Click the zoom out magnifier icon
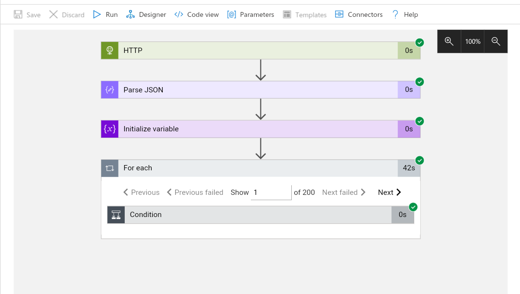 tap(496, 41)
